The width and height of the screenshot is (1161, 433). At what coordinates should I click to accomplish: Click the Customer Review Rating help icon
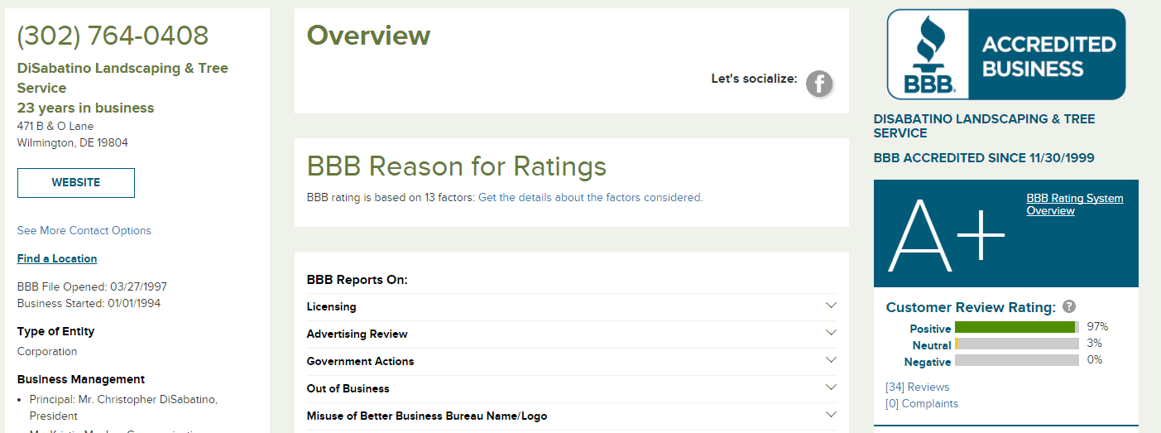(1069, 306)
